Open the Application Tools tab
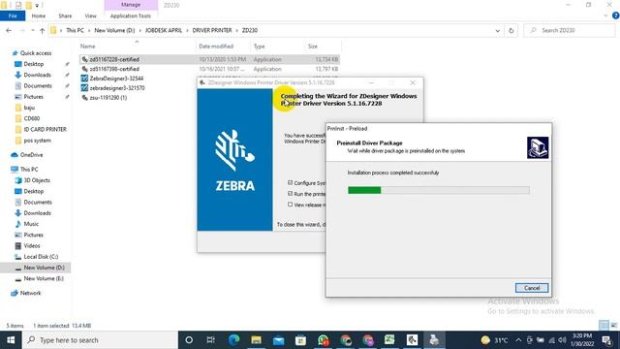 tap(131, 16)
